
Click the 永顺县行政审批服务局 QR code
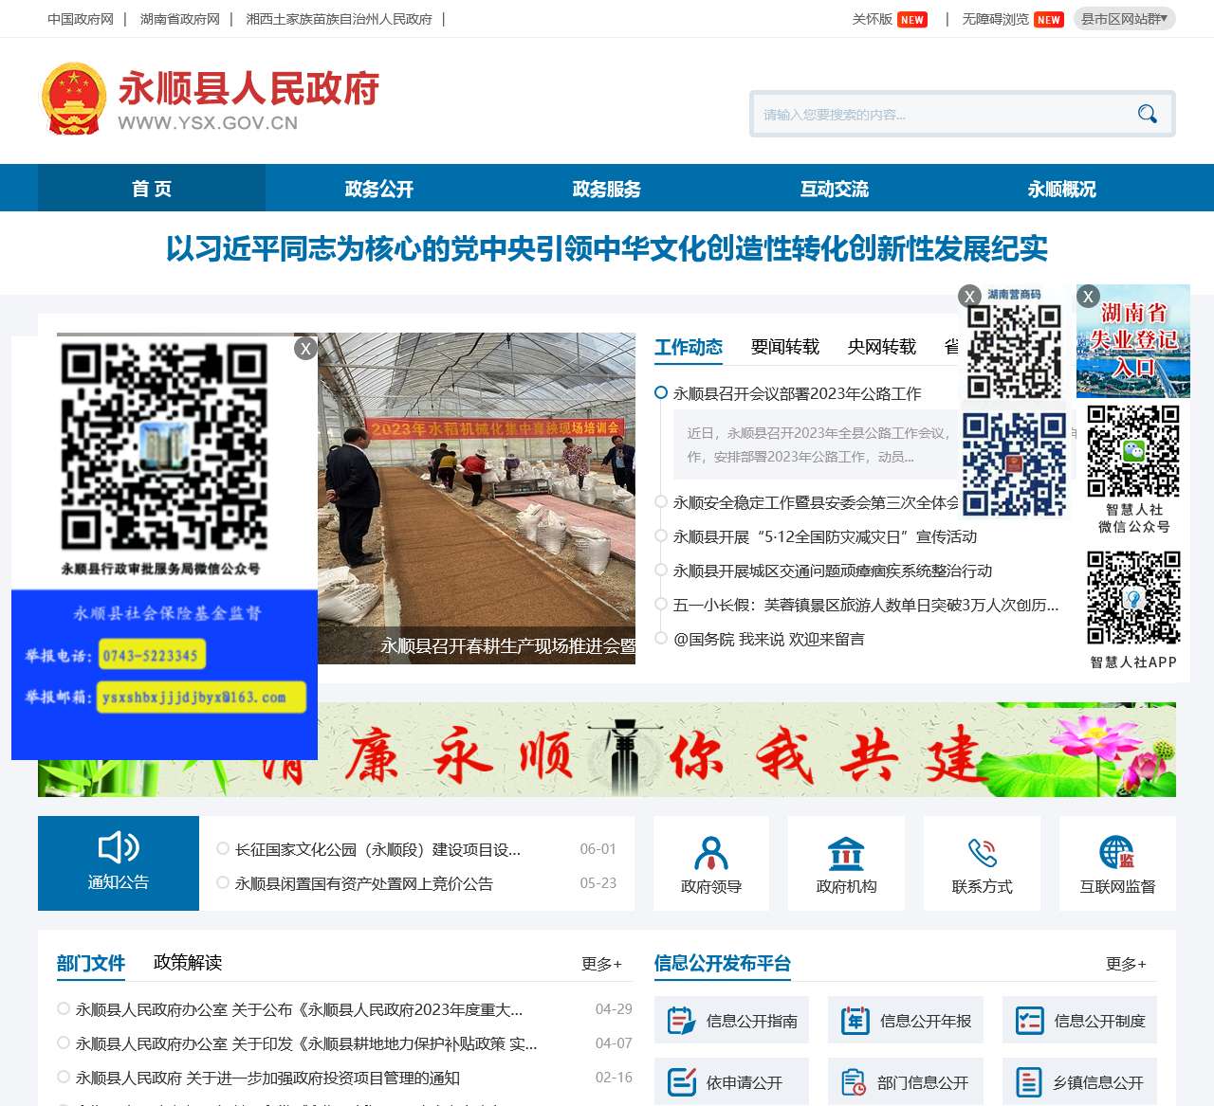[x=164, y=446]
